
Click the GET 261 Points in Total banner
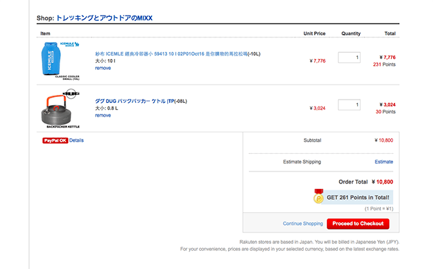358,197
